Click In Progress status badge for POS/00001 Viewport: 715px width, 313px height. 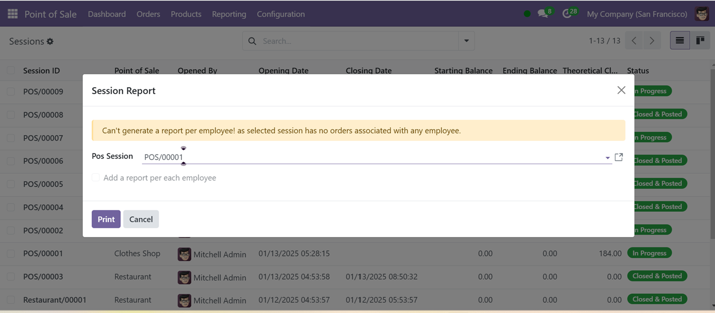pos(649,253)
